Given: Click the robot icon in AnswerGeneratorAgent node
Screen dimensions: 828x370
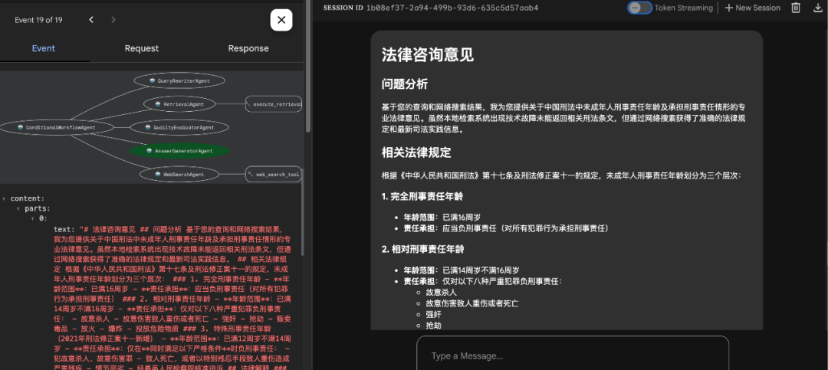Looking at the screenshot, I should [x=149, y=151].
